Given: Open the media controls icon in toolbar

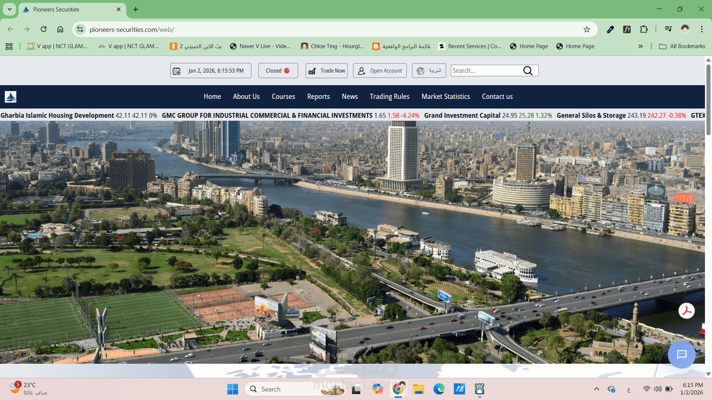Looking at the screenshot, I should click(x=668, y=29).
